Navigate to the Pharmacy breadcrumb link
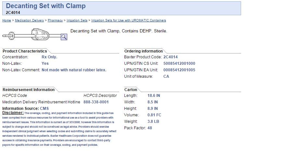The image size is (282, 151). [55, 20]
